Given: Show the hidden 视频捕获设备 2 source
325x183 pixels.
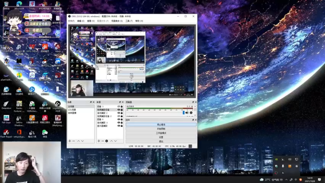Looking at the screenshot, I should coord(119,116).
